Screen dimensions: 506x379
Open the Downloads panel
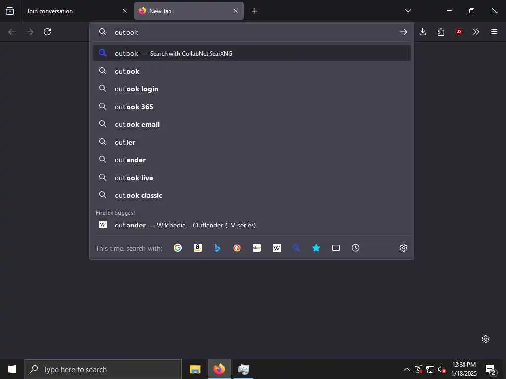click(x=423, y=32)
